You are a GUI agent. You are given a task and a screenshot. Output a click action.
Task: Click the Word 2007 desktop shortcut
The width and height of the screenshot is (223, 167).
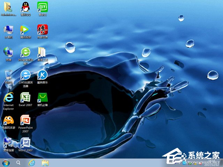pos(25,143)
